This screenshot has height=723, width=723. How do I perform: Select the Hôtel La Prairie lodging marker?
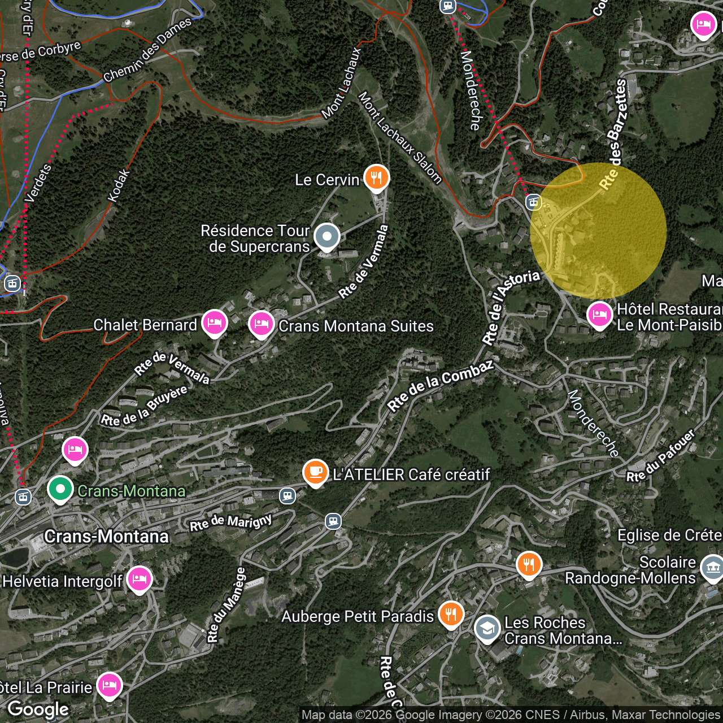(110, 685)
